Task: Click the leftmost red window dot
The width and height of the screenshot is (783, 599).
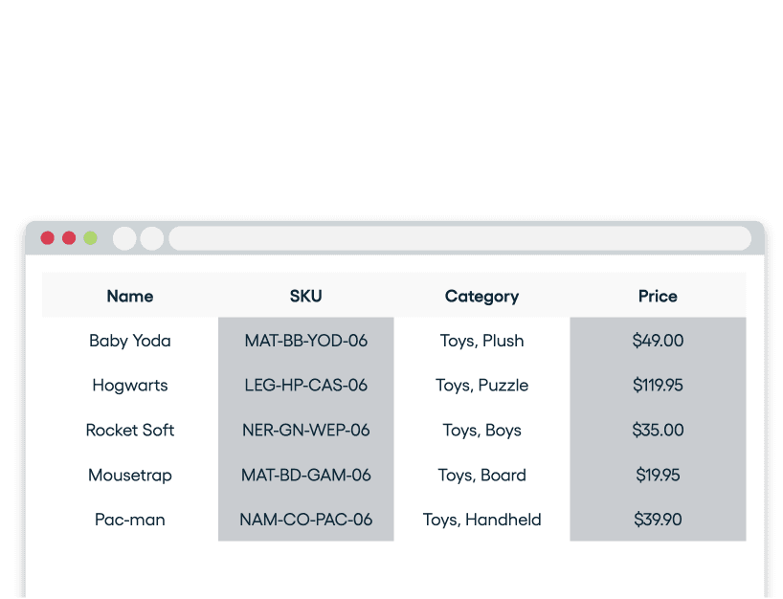Action: pyautogui.click(x=47, y=238)
